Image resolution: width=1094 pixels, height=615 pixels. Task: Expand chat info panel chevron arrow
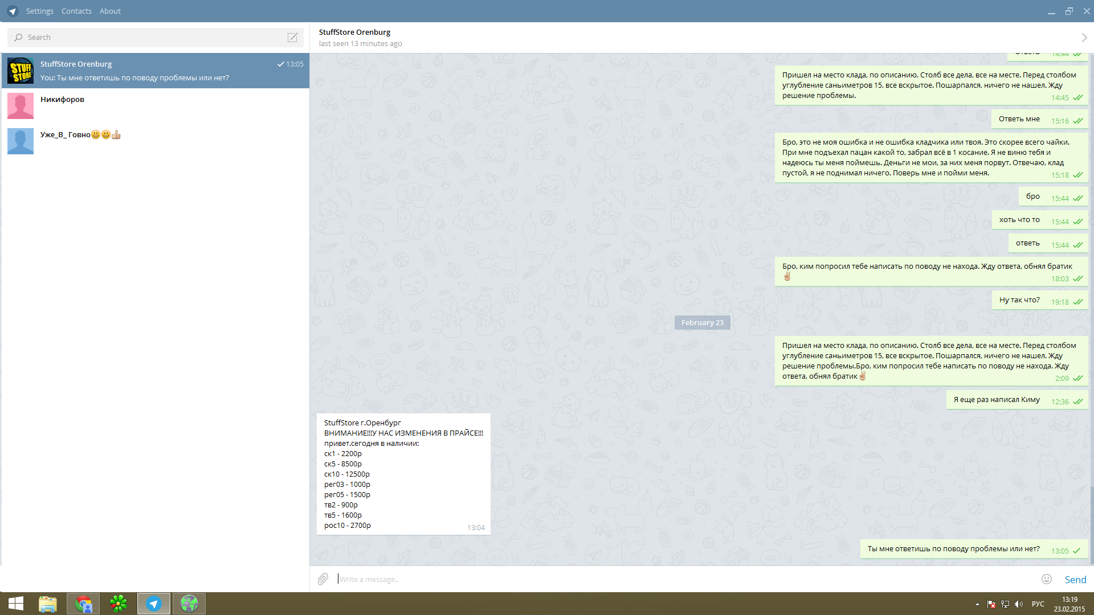1084,38
